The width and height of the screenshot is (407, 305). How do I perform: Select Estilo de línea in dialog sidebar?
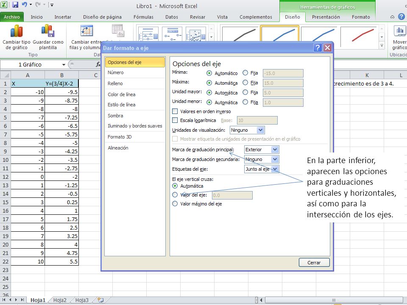pyautogui.click(x=135, y=105)
